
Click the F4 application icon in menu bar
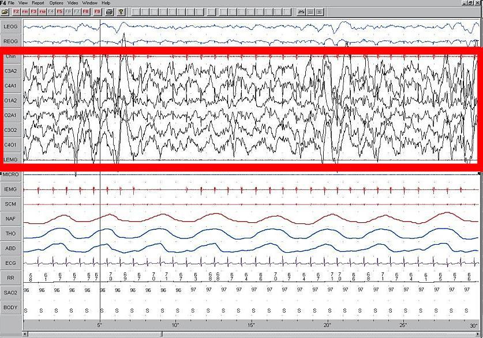click(x=3, y=3)
